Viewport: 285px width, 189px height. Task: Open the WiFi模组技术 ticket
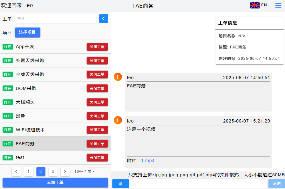click(30, 130)
